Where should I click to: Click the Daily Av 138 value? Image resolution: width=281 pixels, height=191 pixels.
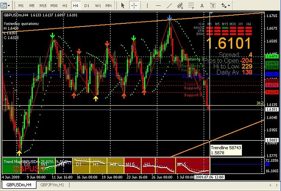[247, 72]
